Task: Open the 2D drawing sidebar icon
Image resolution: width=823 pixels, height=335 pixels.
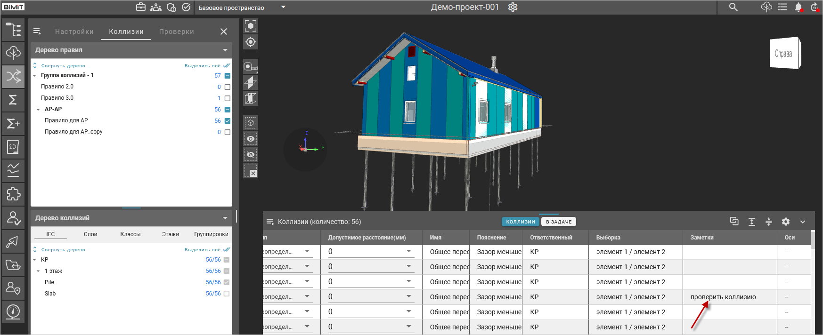Action: 13,147
